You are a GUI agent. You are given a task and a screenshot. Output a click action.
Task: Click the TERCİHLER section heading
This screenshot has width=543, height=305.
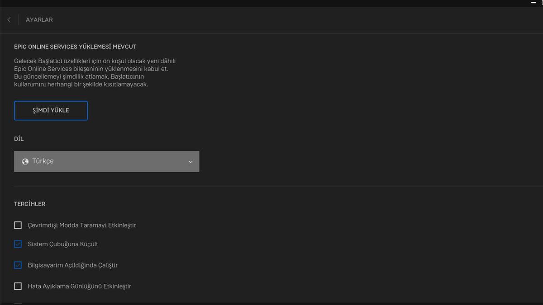coord(29,204)
